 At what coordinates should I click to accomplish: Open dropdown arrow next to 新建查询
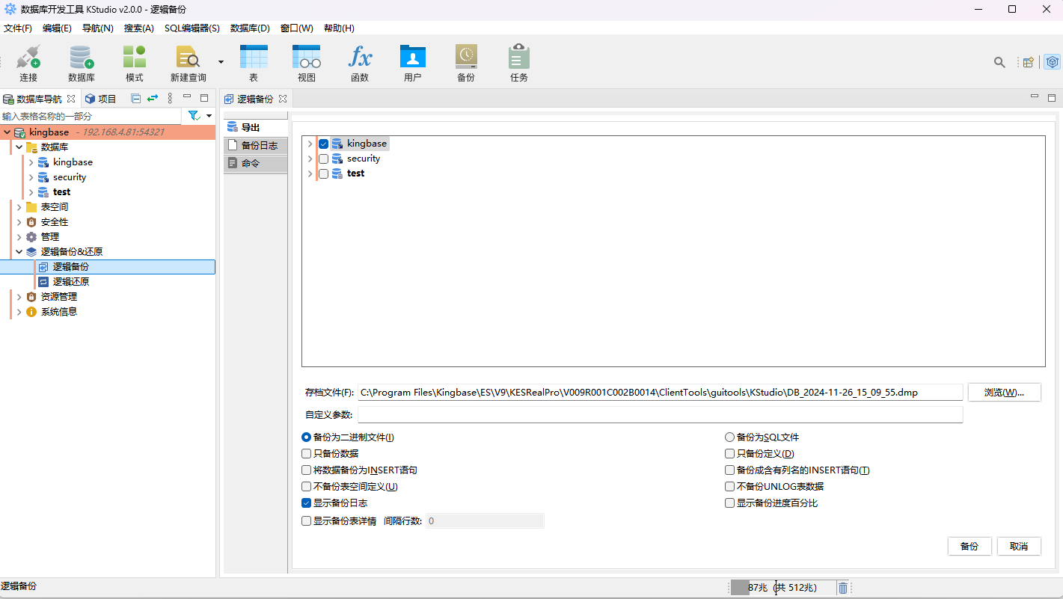pyautogui.click(x=221, y=61)
